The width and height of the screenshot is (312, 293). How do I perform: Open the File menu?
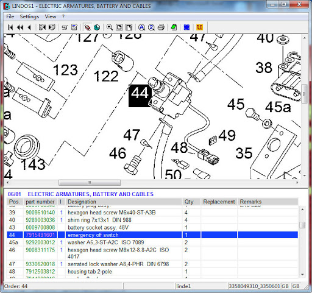pos(10,16)
